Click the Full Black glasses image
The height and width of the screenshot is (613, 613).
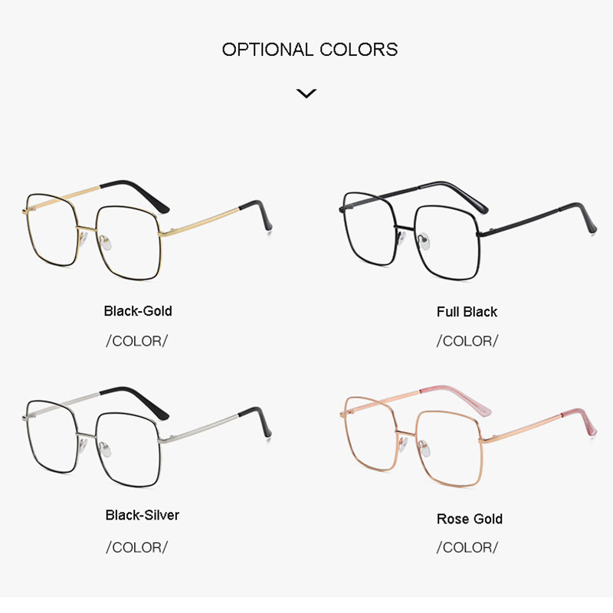pos(467,231)
